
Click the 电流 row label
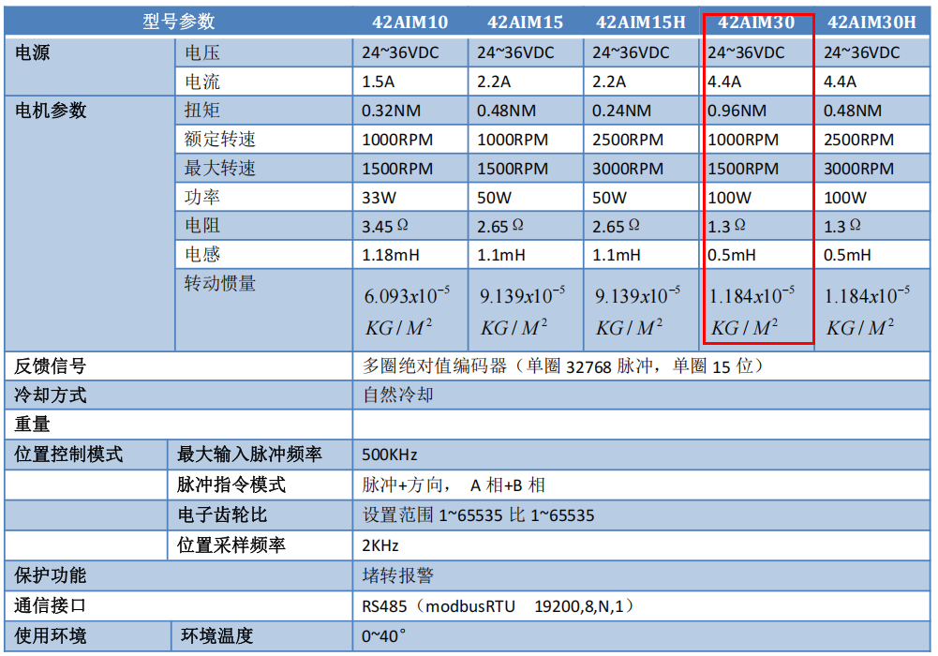coord(202,82)
